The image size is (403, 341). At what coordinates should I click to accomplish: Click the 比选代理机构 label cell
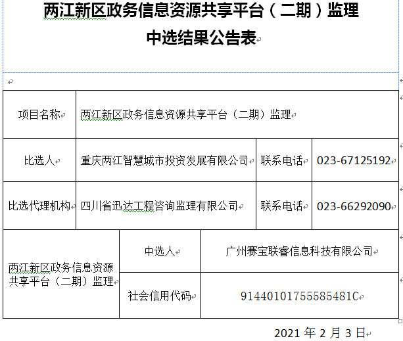(39, 206)
